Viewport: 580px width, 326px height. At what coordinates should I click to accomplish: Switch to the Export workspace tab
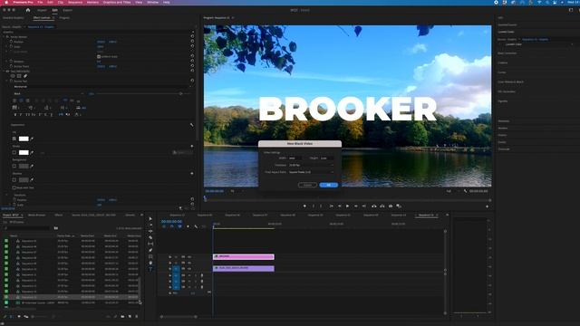coord(68,10)
